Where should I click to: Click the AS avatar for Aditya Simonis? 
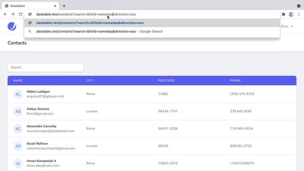(18, 111)
